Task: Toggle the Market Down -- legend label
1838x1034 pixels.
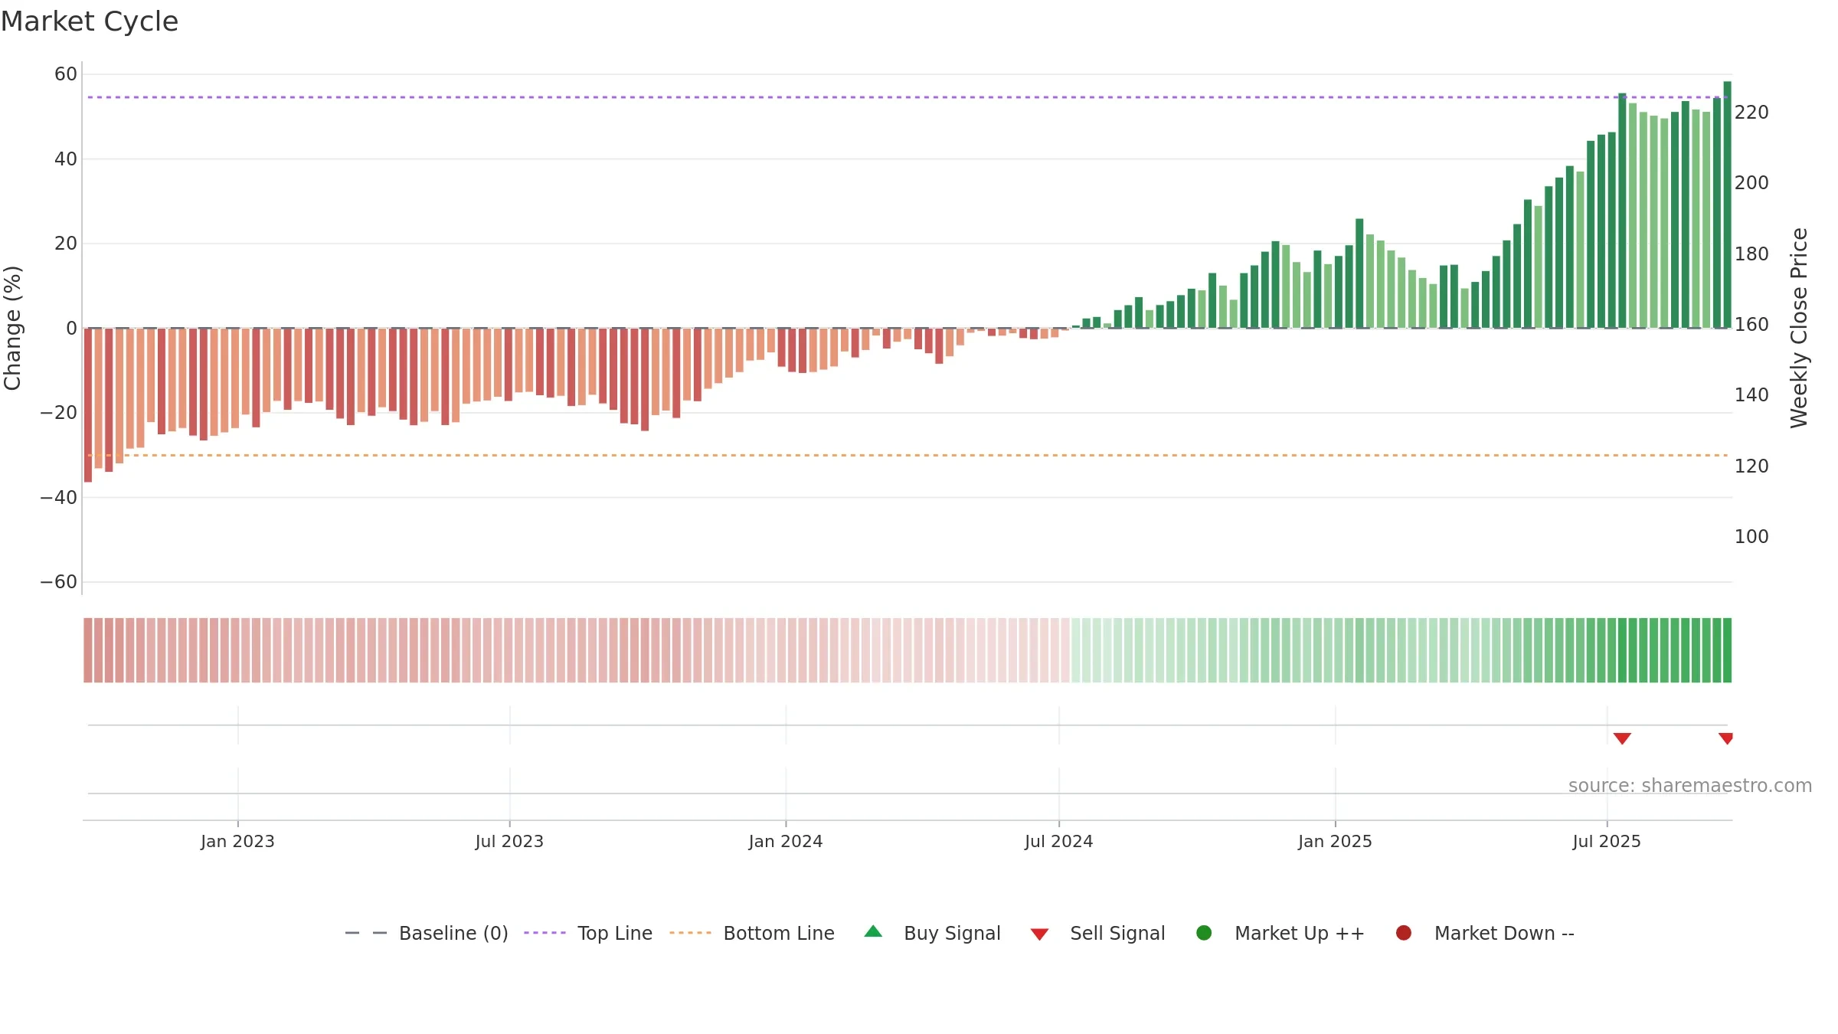Action: [1504, 934]
